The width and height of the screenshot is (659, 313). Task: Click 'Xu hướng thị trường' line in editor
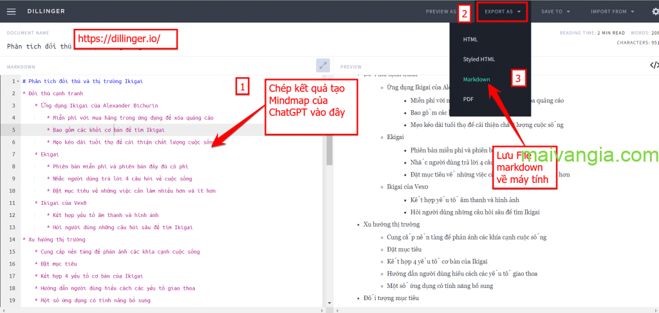coord(58,239)
